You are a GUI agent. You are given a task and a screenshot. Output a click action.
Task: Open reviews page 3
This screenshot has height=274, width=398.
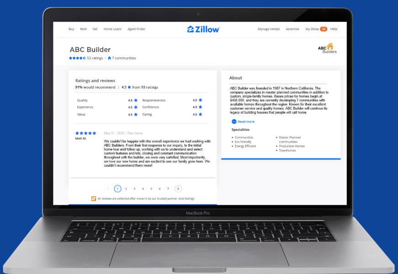tap(134, 189)
